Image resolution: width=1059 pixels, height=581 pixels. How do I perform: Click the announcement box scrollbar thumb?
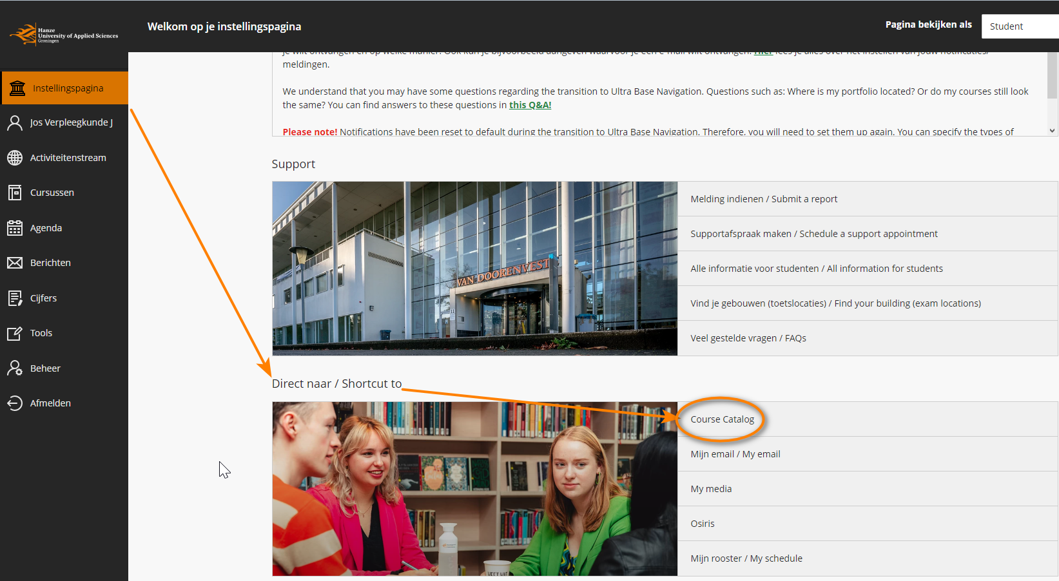(1052, 75)
